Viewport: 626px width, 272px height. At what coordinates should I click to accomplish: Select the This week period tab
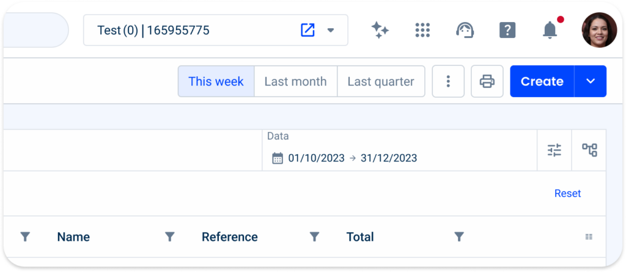tap(216, 81)
